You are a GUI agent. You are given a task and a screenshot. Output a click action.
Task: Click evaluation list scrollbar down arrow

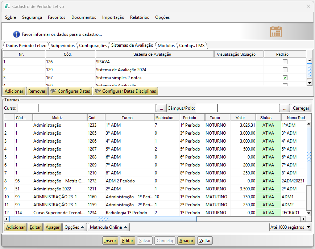pos(309,83)
